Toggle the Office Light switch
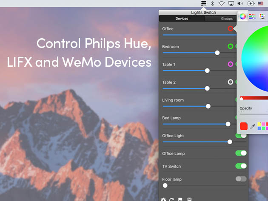 (241, 136)
